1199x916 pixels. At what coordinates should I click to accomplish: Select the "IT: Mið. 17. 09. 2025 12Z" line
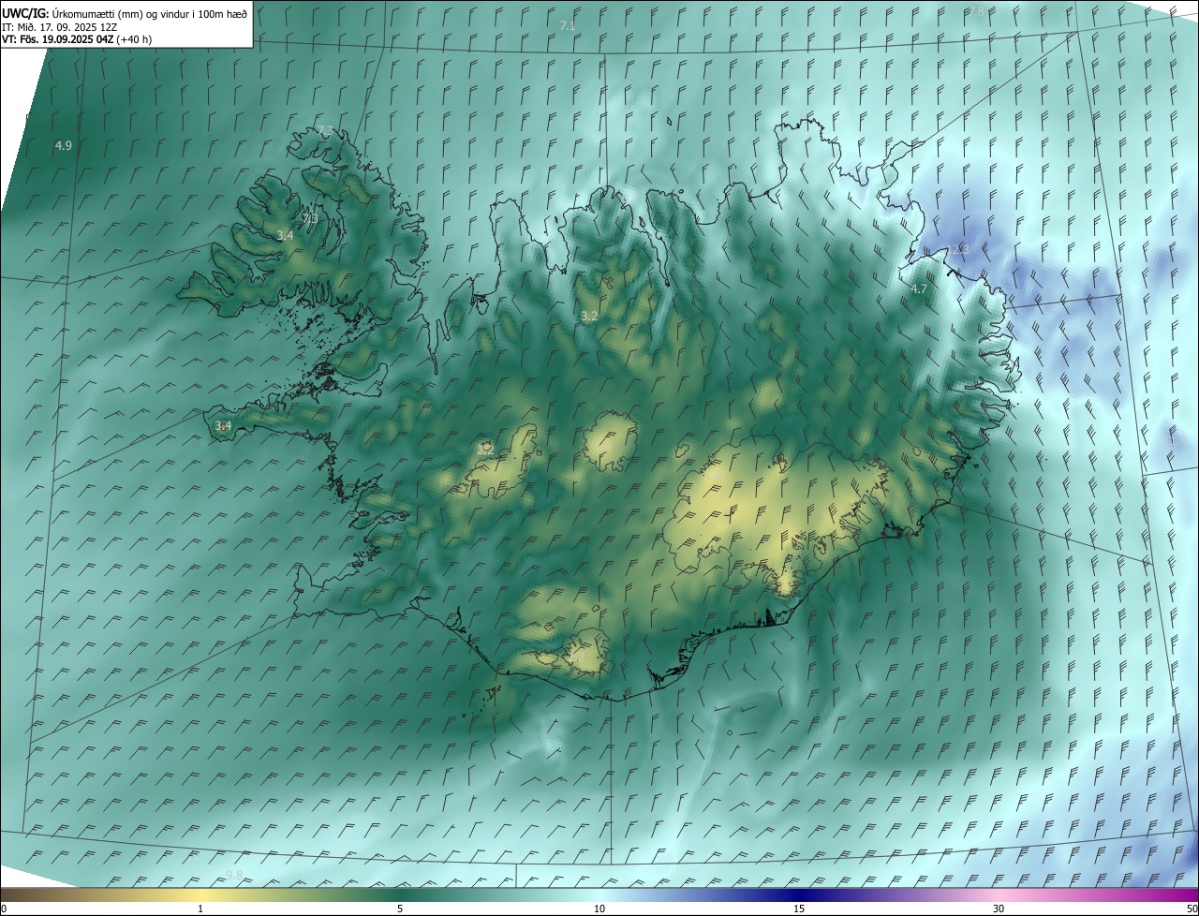click(60, 26)
